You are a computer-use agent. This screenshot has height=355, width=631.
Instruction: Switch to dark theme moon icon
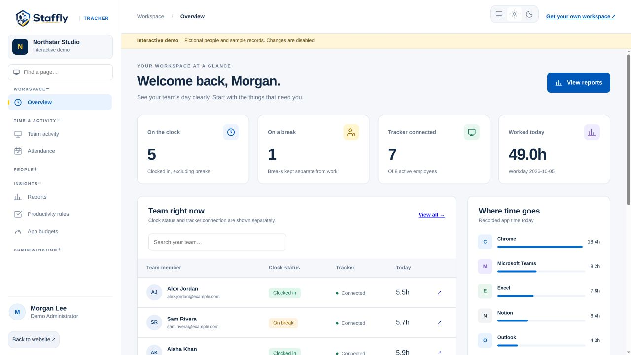(x=529, y=14)
